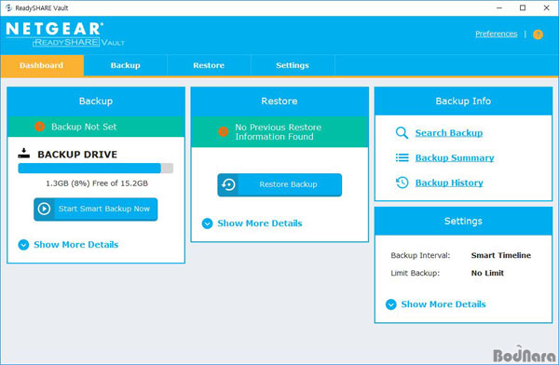Click the Settings panel header
This screenshot has height=365, width=559.
coord(463,221)
